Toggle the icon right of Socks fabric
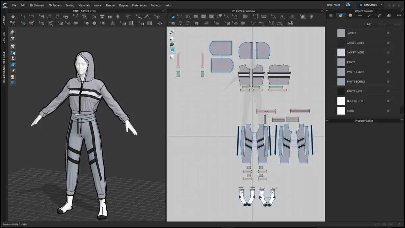The width and height of the screenshot is (405, 228). coord(388,111)
